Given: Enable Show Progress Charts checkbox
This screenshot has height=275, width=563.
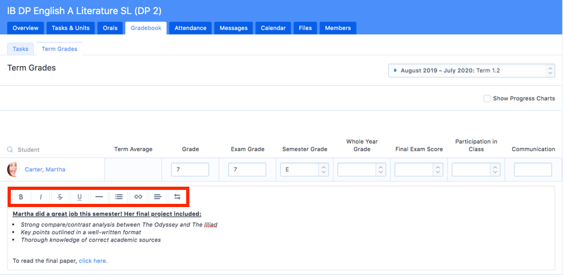Looking at the screenshot, I should [x=487, y=98].
